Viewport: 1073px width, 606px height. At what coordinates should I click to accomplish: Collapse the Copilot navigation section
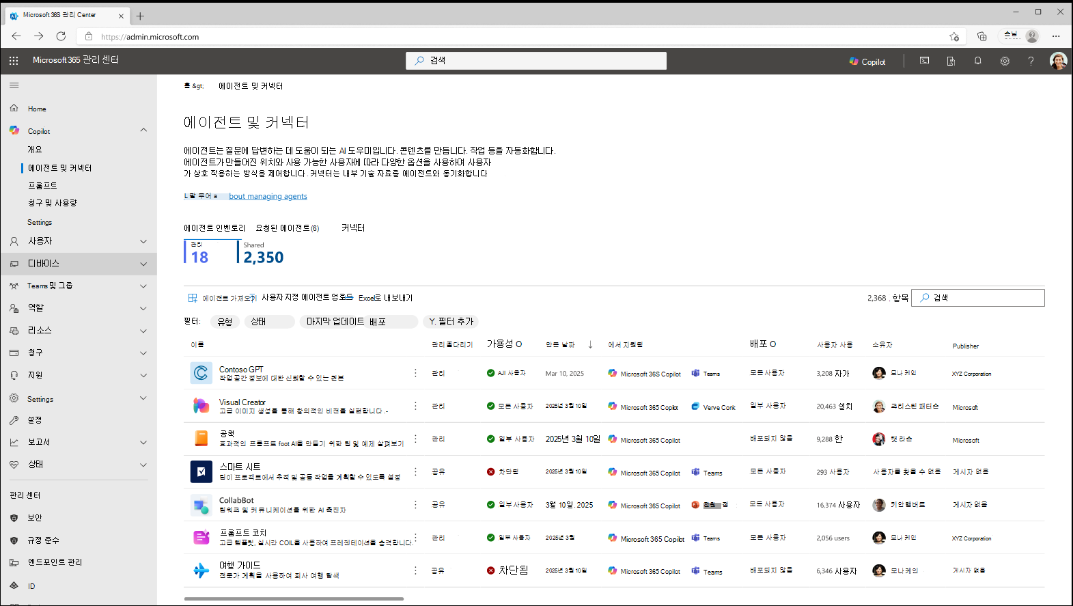click(143, 130)
